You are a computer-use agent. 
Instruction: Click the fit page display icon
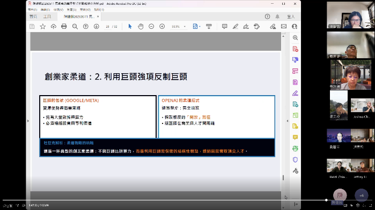(x=195, y=26)
